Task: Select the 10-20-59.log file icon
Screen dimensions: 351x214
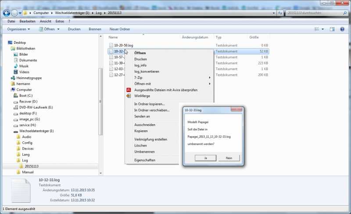Action: coord(111,45)
